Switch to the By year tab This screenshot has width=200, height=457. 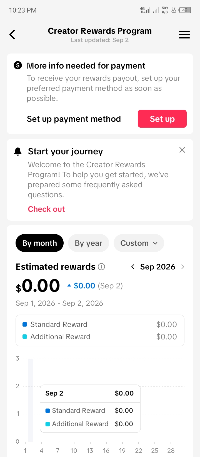click(x=89, y=243)
